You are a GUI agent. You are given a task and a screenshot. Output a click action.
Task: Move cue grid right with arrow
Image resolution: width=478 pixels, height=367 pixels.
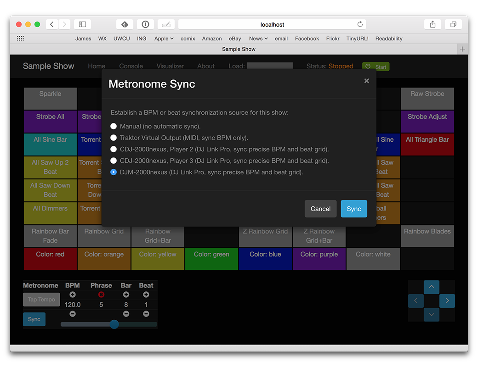447,300
